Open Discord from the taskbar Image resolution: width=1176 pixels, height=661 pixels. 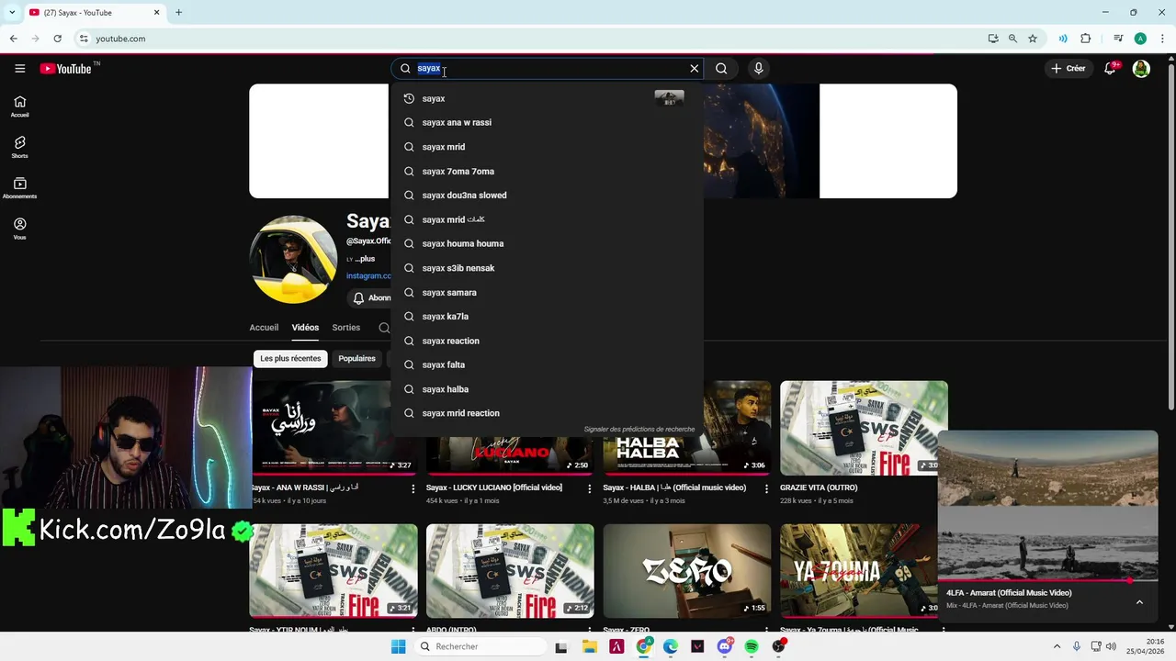point(725,646)
